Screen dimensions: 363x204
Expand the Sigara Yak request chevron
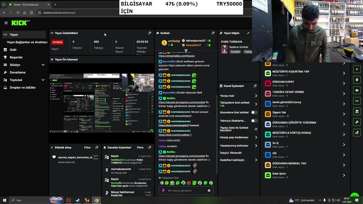(344, 114)
